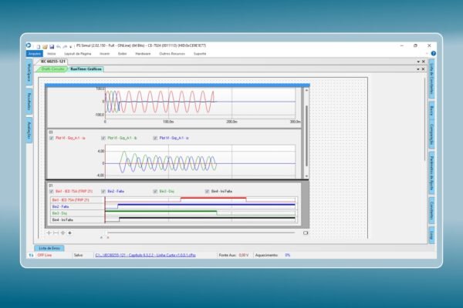Viewport: 463px width, 308px height.
Task: Open the Layout da Página tab
Action: pyautogui.click(x=78, y=54)
